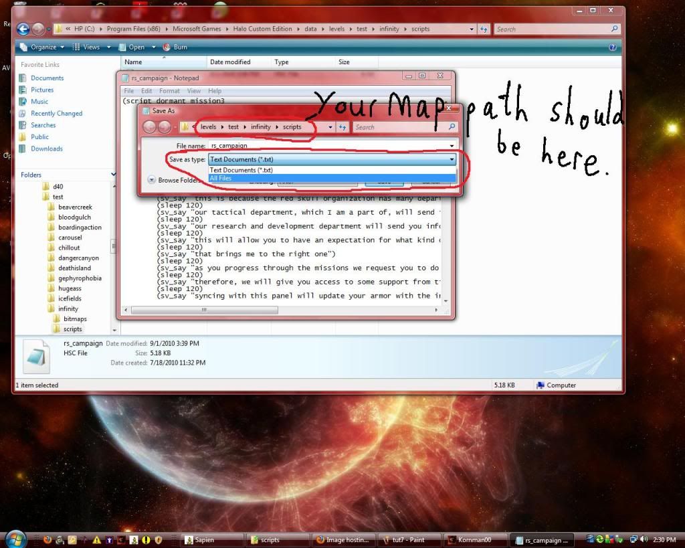Launch Firefox from the Quick Launch bar
685x548 pixels.
click(47, 540)
